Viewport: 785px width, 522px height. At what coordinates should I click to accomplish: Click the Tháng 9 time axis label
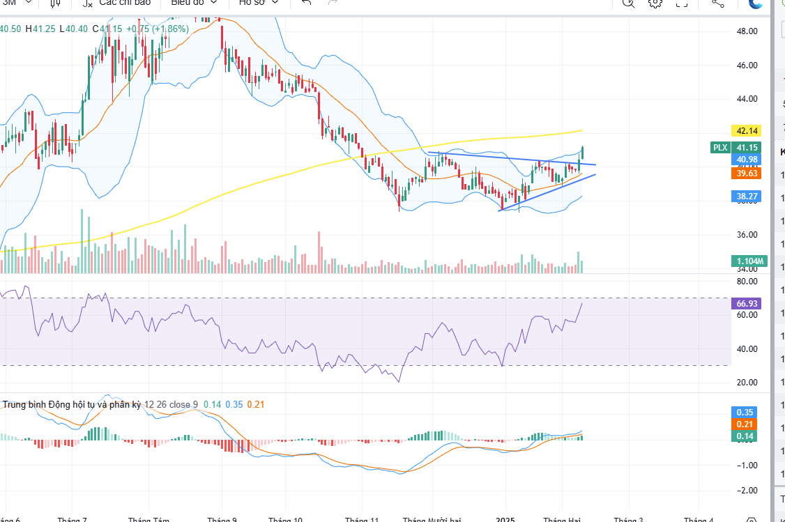pyautogui.click(x=222, y=519)
